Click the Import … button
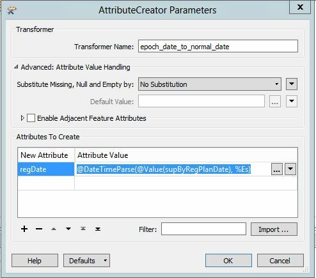The image size is (316, 278). point(274,229)
